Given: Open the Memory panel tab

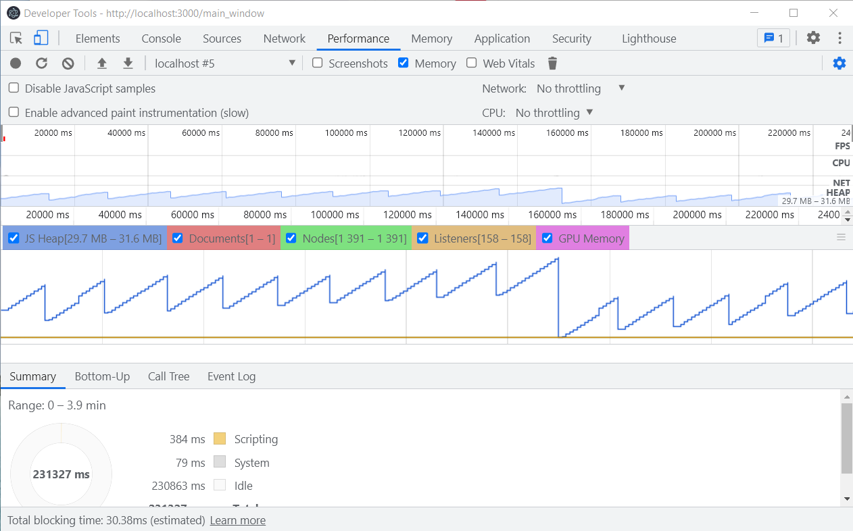Looking at the screenshot, I should (x=431, y=39).
